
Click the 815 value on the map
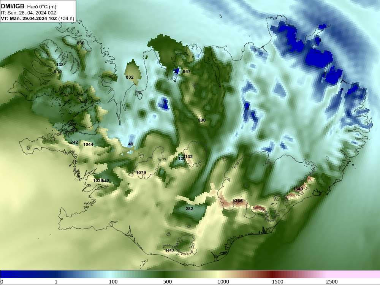coord(58,71)
